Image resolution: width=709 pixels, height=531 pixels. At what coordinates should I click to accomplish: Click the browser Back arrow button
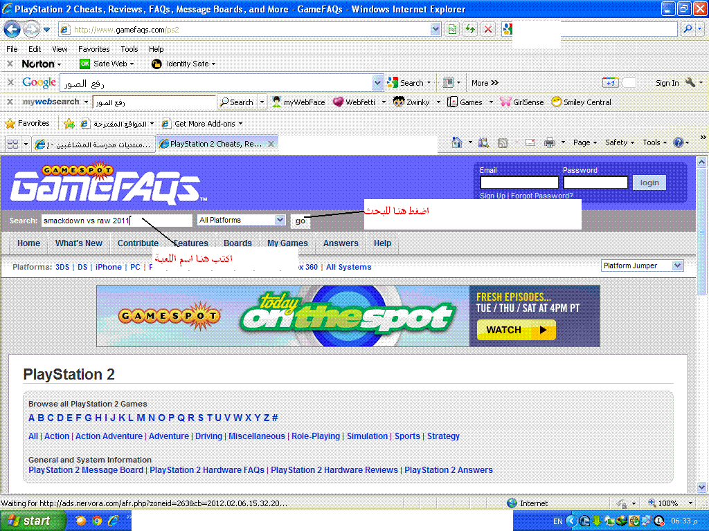click(12, 30)
